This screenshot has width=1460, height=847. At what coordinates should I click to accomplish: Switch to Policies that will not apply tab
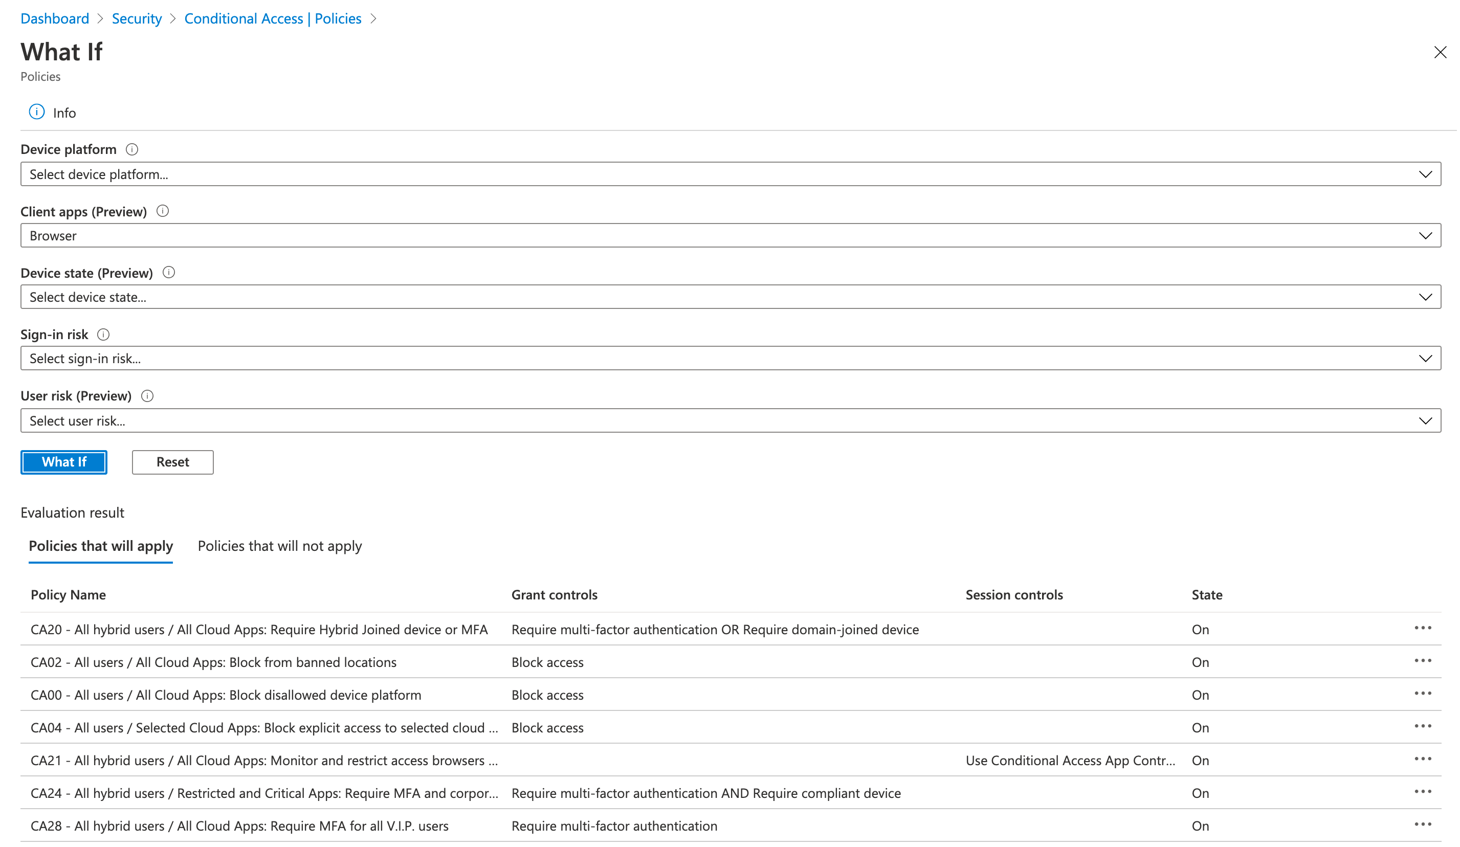[280, 546]
